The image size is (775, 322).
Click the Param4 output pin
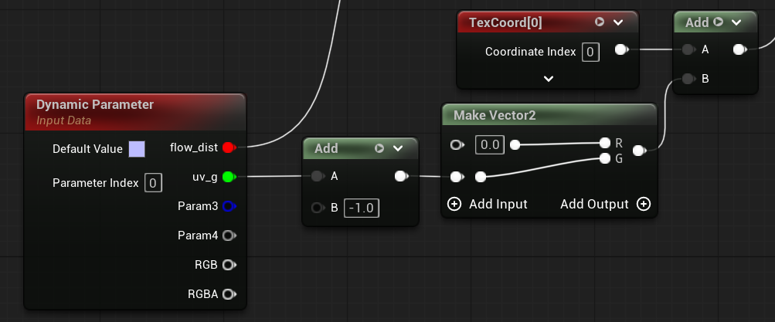point(229,236)
